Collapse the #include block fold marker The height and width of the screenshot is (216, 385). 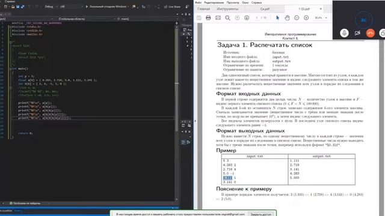[x=11, y=27]
